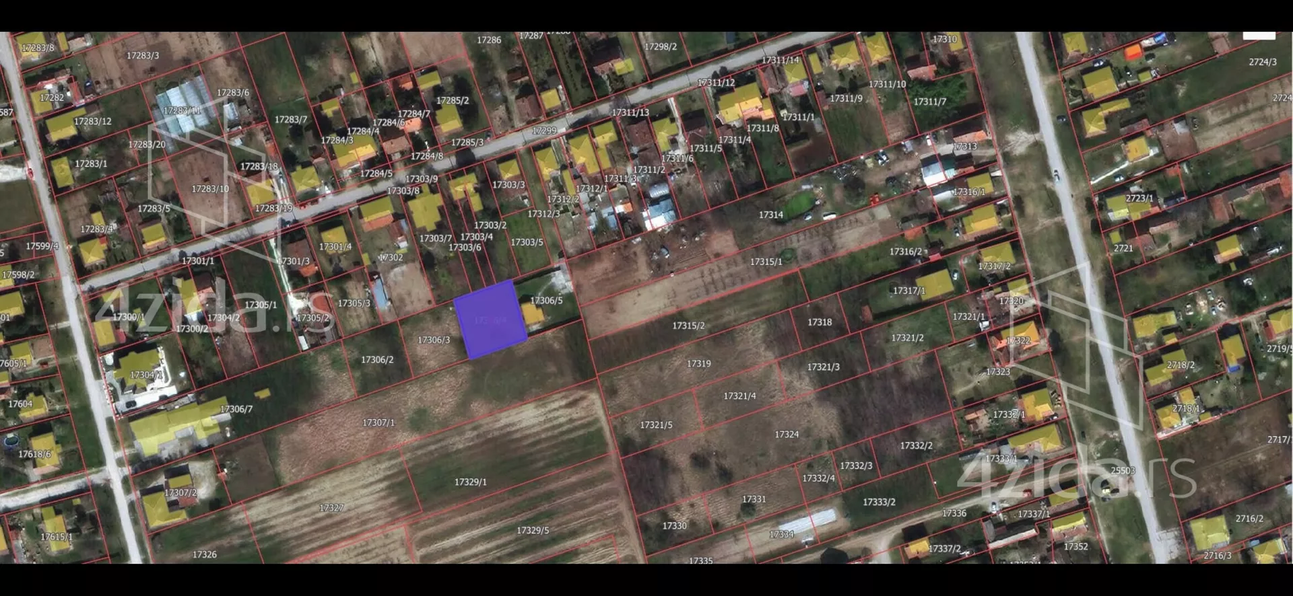Viewport: 1293px width, 596px height.
Task: Select road parcel labeled 17299
Action: coord(544,131)
